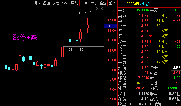Click the topmost candlestick reaching 14.91
Image resolution: width=181 pixels, height=106 pixels.
tap(91, 19)
